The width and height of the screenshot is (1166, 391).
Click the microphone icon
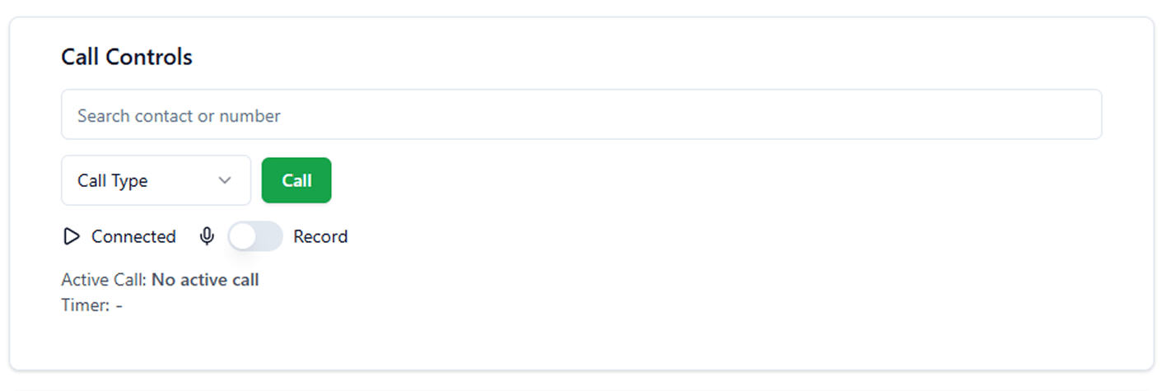(207, 237)
